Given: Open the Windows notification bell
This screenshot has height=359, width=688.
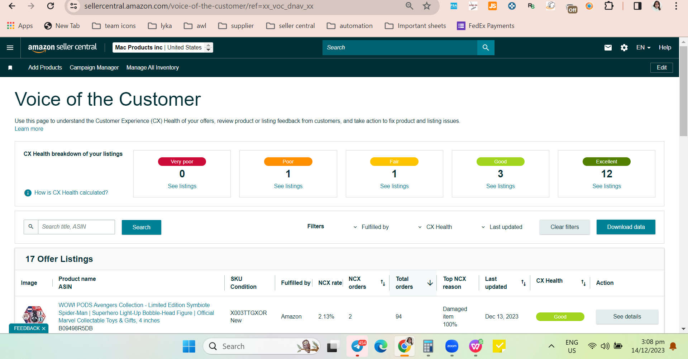Looking at the screenshot, I should 673,346.
